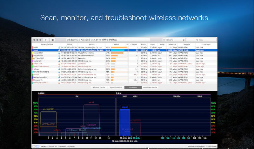This screenshot has width=254, height=149.
Task: Sort list by Network Name column header
Action: coord(47,45)
